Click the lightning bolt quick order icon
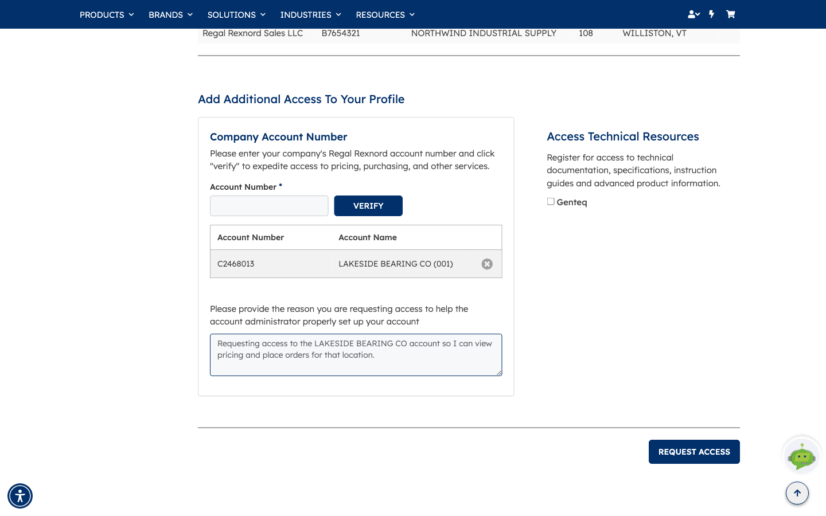Screen dimensions: 826x516 pos(711,14)
